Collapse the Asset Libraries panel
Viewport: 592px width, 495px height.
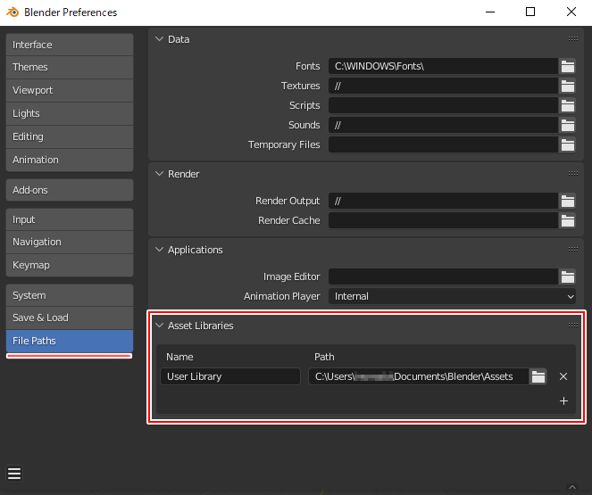pos(160,326)
